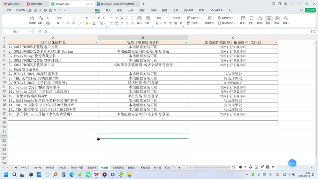Select the column B header
The height and width of the screenshot is (179, 318).
click(143, 38)
